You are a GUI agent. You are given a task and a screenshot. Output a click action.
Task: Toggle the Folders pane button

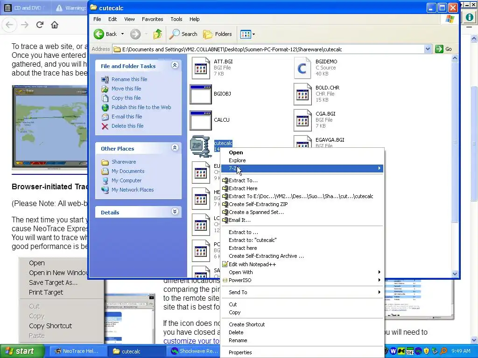point(218,34)
